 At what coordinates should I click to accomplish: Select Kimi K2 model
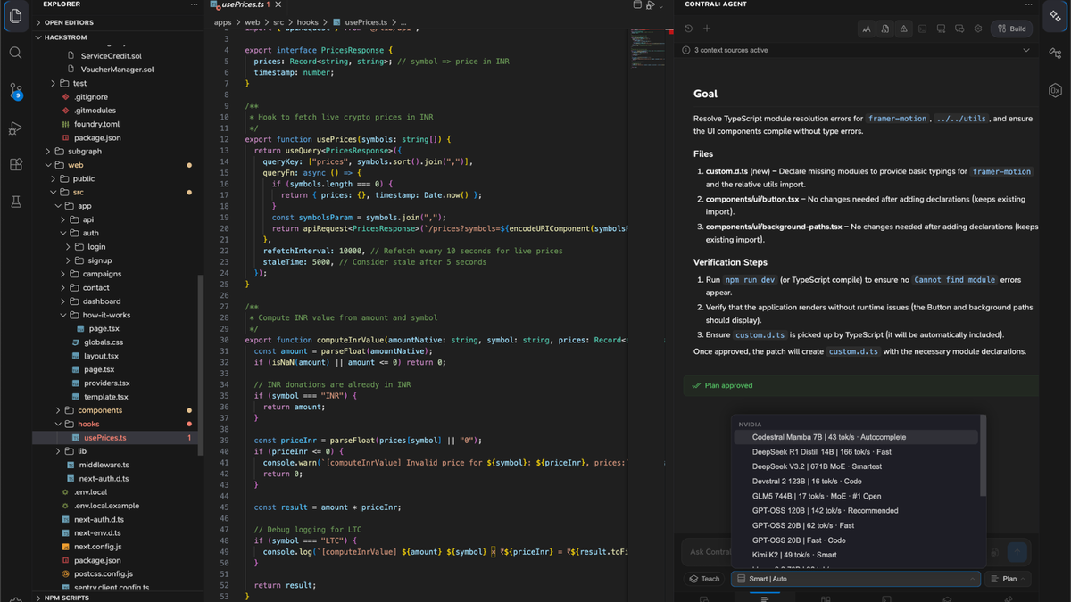point(855,555)
